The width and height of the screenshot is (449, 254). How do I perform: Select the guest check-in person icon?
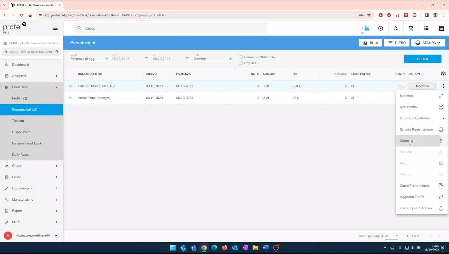pyautogui.click(x=396, y=28)
